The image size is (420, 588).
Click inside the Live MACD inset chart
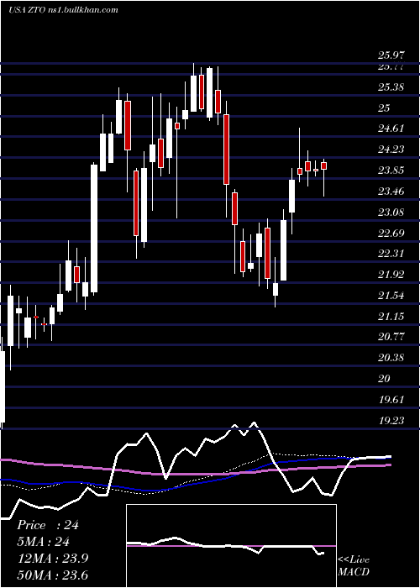pos(231,546)
